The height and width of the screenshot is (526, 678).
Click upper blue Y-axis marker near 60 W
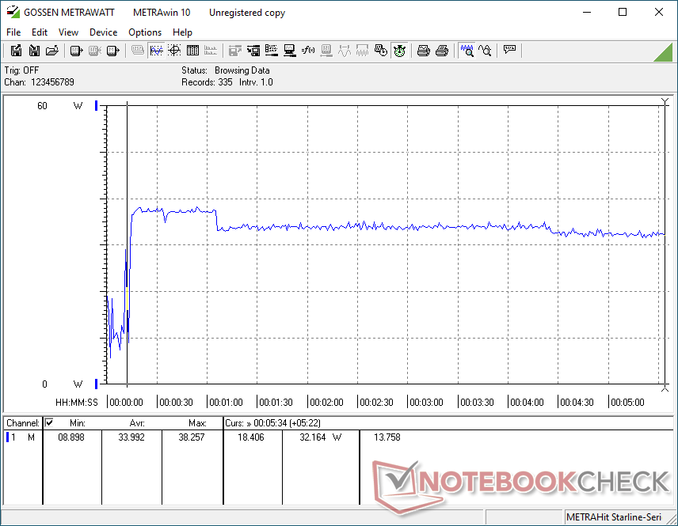[x=97, y=105]
